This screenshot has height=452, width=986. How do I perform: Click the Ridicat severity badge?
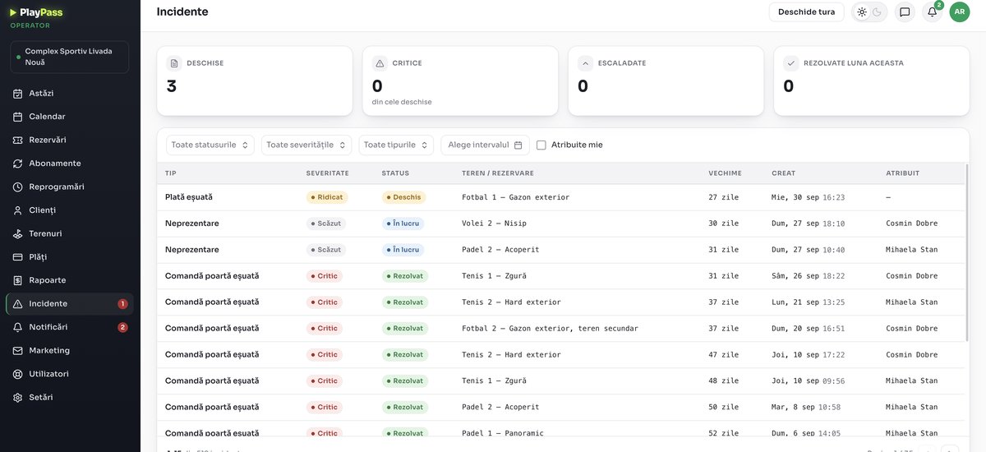tap(326, 197)
